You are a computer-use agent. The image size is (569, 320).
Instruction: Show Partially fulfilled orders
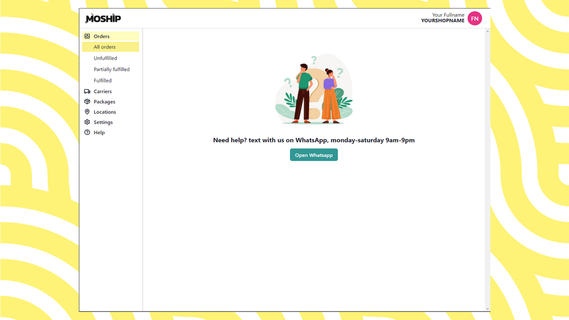click(x=111, y=69)
